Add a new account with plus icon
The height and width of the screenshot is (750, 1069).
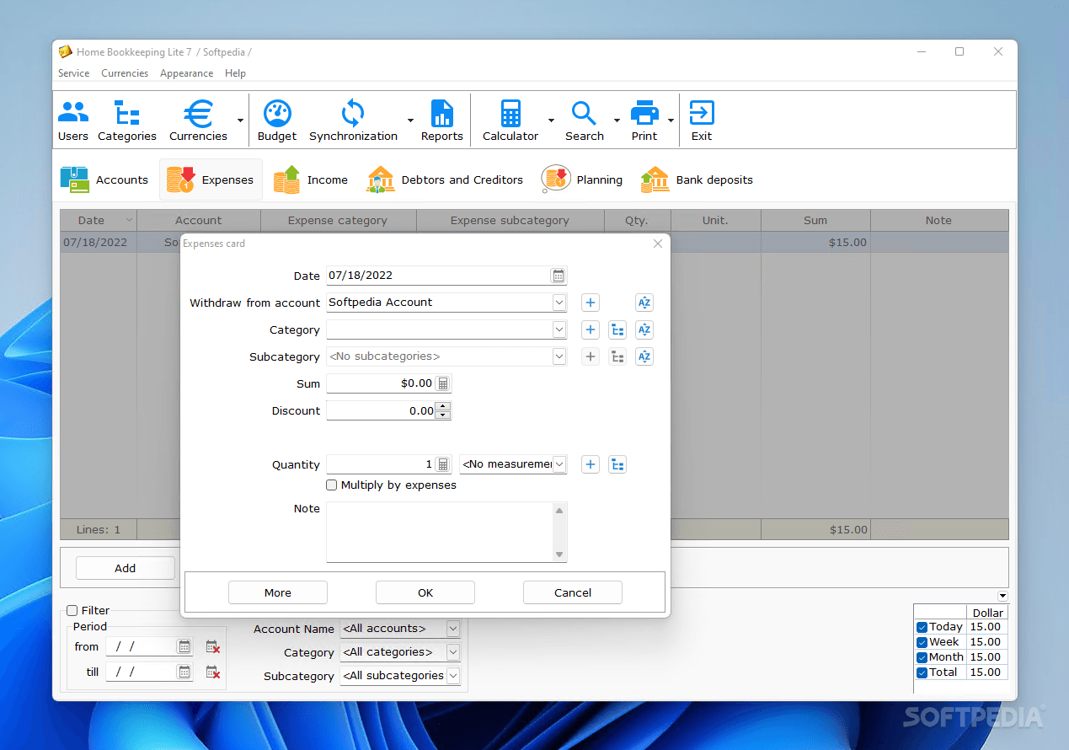[x=591, y=303]
